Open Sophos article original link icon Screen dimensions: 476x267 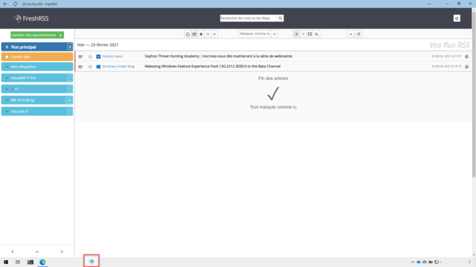click(x=467, y=57)
